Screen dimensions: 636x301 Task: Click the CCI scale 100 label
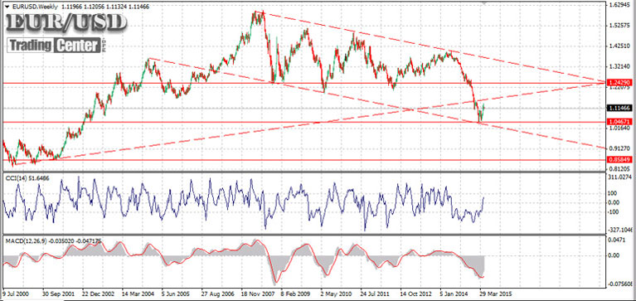click(x=614, y=193)
